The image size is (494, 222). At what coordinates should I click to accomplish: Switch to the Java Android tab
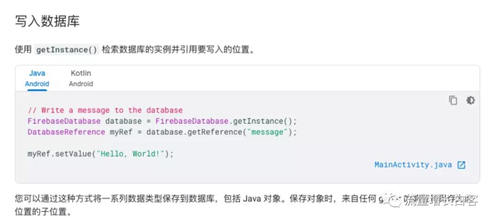pos(37,78)
